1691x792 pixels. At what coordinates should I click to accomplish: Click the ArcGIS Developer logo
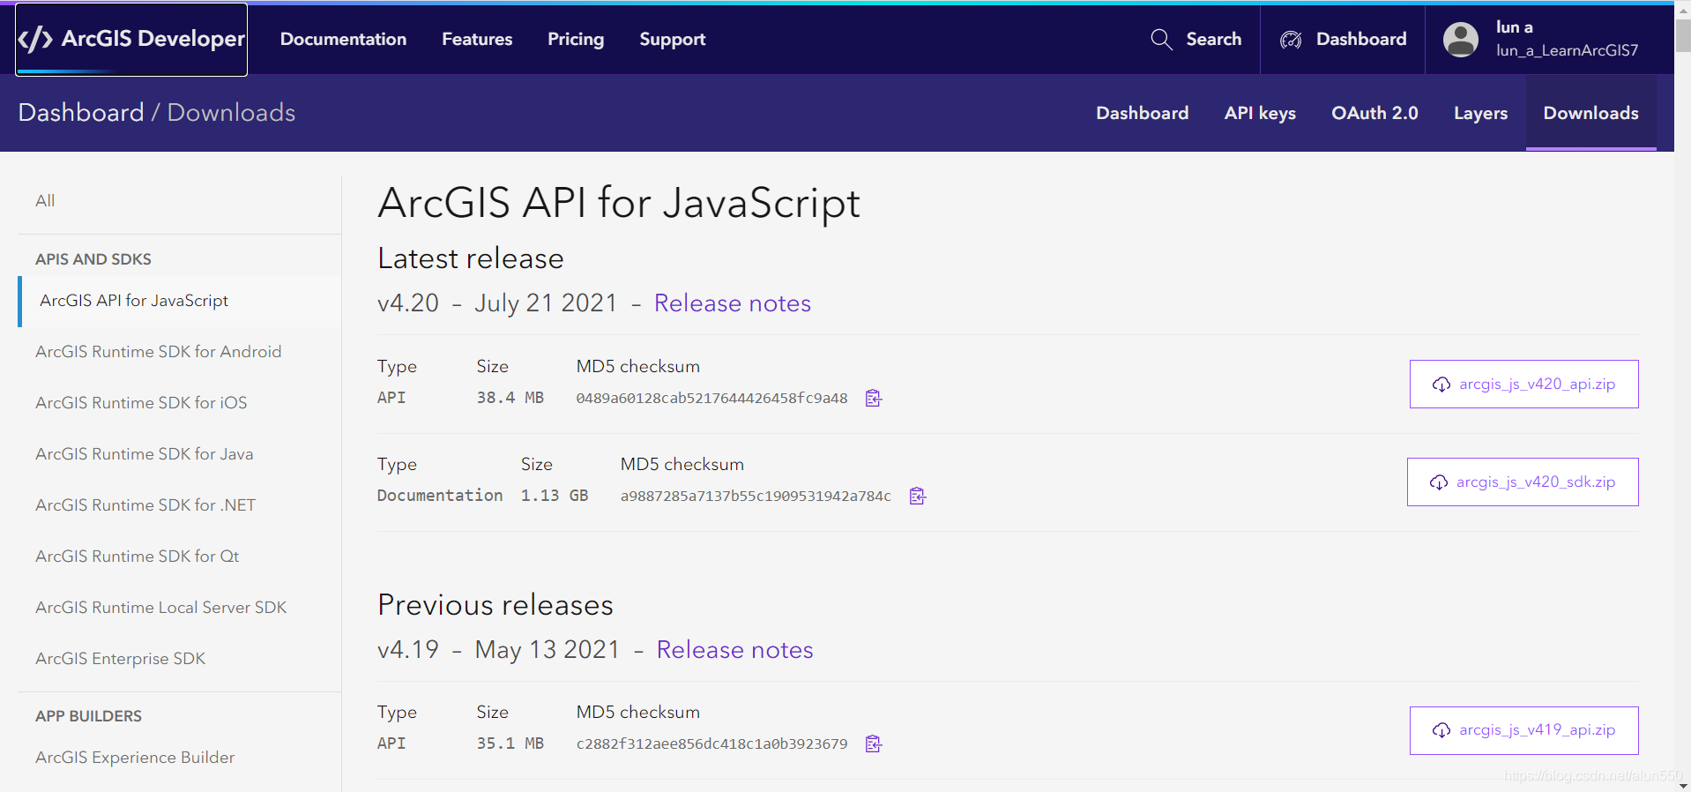[x=131, y=40]
